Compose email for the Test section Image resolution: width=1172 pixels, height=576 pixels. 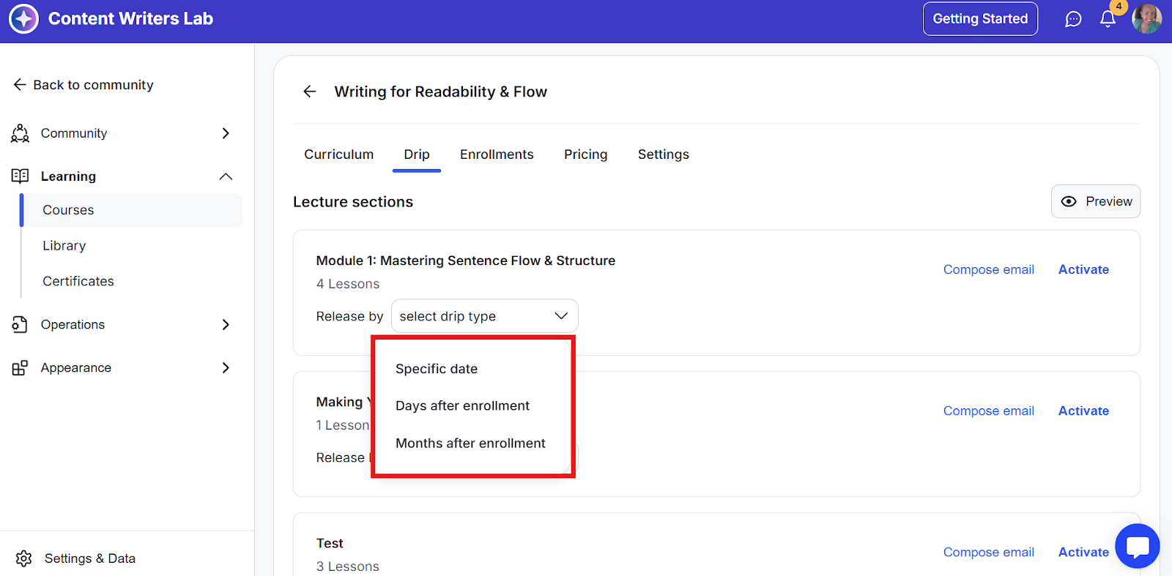[x=989, y=552]
